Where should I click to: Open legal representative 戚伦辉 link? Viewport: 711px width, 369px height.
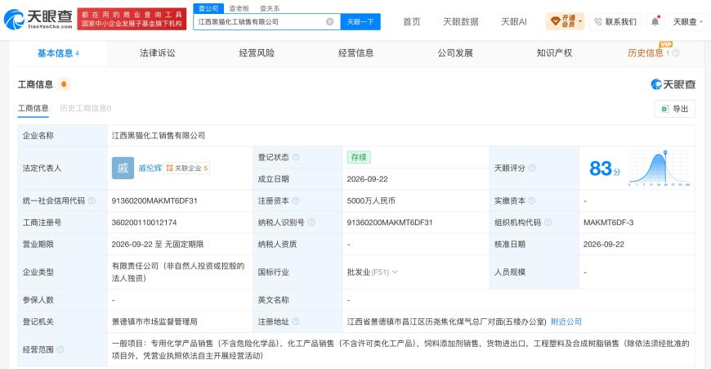click(150, 168)
